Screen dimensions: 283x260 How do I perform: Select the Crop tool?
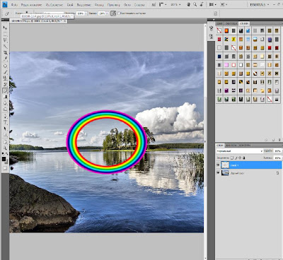[x=5, y=53]
